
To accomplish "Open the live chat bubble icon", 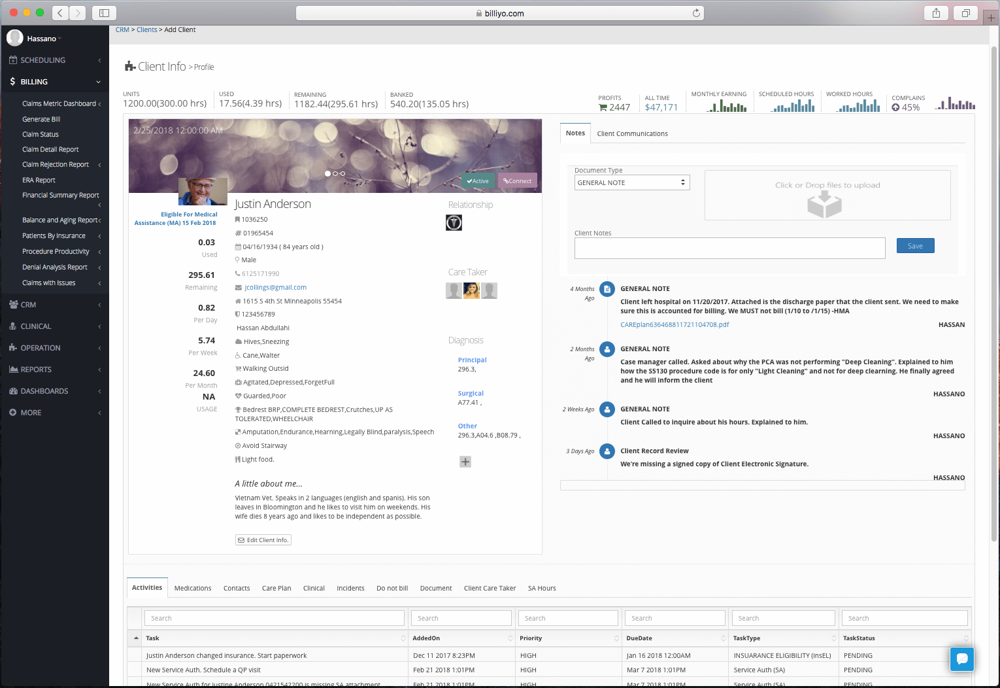I will point(962,659).
